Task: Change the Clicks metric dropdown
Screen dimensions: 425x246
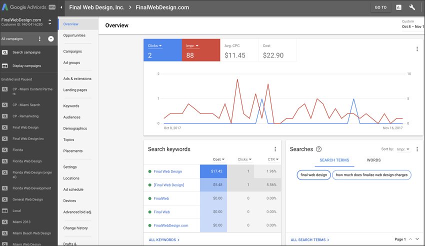Action: (x=155, y=46)
